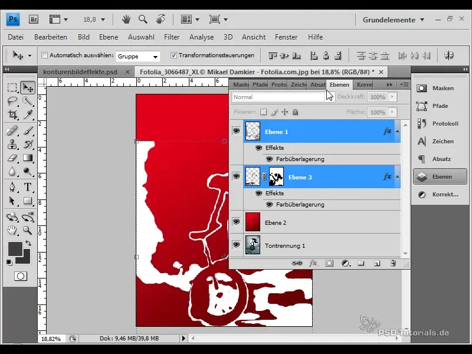Launch Adobe Bridge

click(34, 19)
